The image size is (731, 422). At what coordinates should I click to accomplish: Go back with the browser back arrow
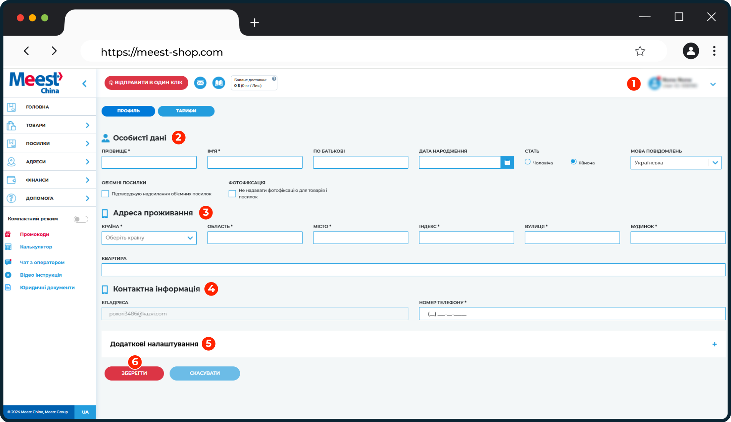pyautogui.click(x=26, y=51)
